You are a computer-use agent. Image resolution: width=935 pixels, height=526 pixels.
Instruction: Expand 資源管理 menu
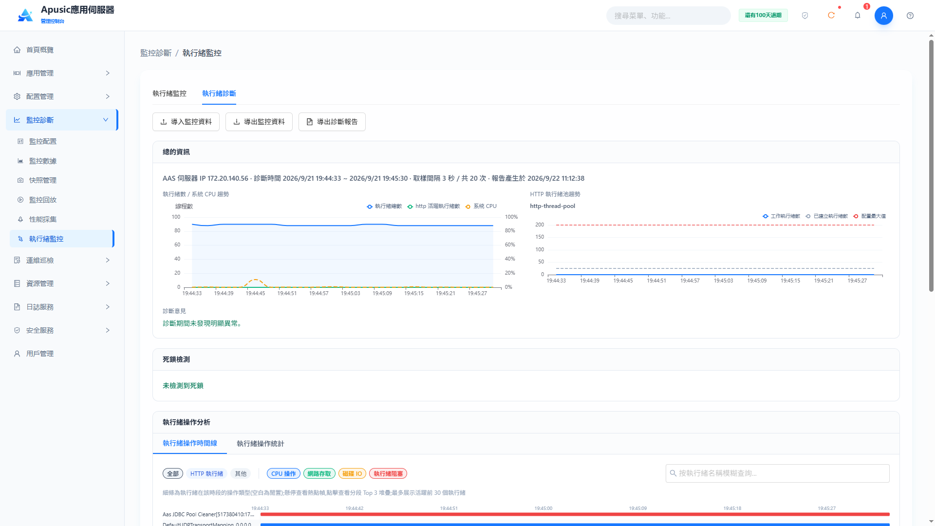click(x=62, y=283)
